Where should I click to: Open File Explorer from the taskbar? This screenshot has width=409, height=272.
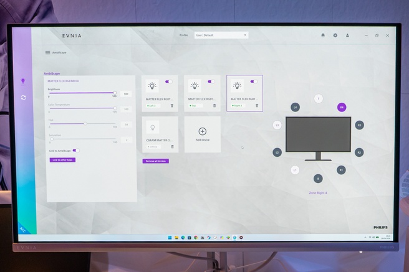[x=176, y=237]
